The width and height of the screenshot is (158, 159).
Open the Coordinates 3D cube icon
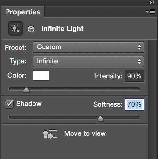click(x=31, y=28)
